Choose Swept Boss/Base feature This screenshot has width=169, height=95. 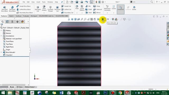(x=24, y=6)
